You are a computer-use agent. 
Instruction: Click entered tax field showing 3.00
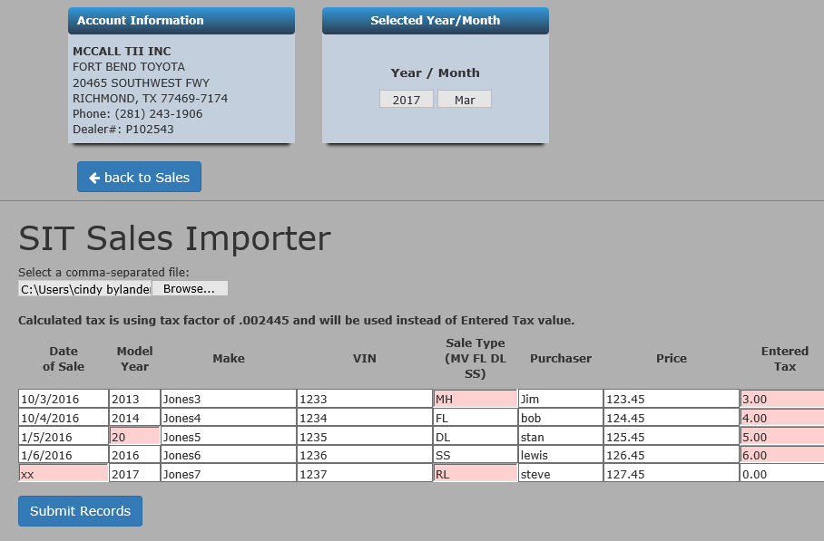781,400
